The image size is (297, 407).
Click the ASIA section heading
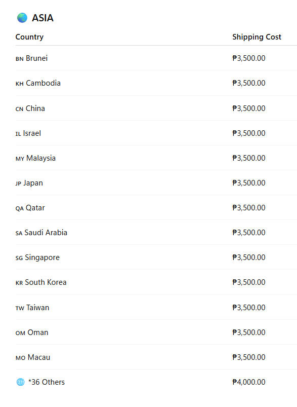[x=43, y=18]
